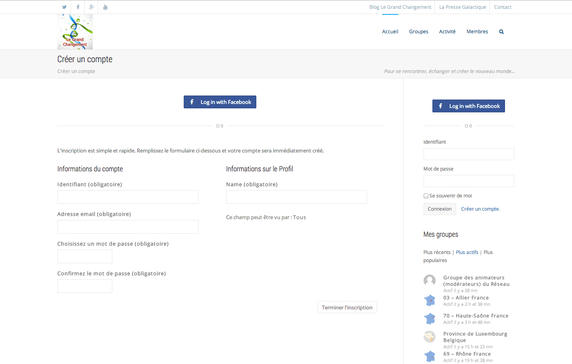
Task: Open the 69 – Rhône France group link
Action: pyautogui.click(x=467, y=354)
